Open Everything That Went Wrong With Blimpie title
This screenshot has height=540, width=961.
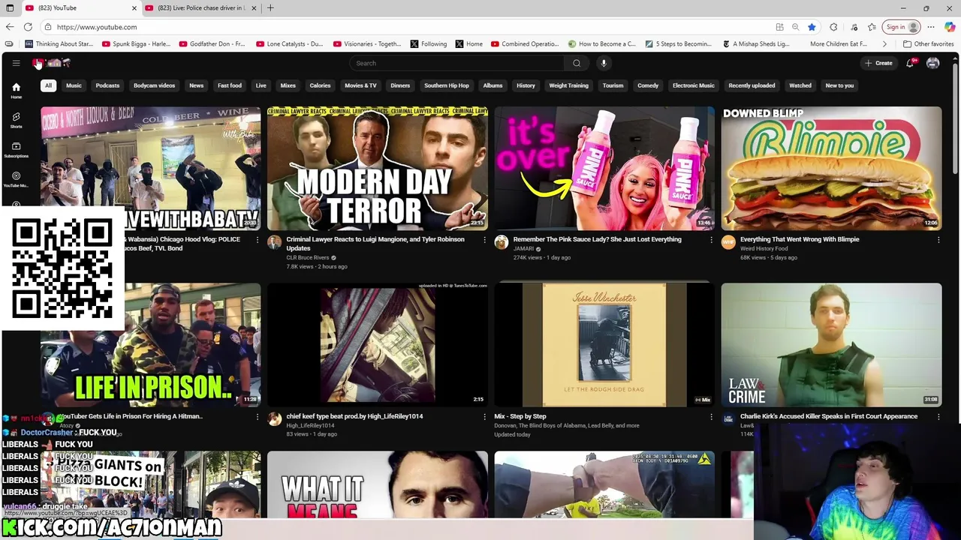(800, 240)
